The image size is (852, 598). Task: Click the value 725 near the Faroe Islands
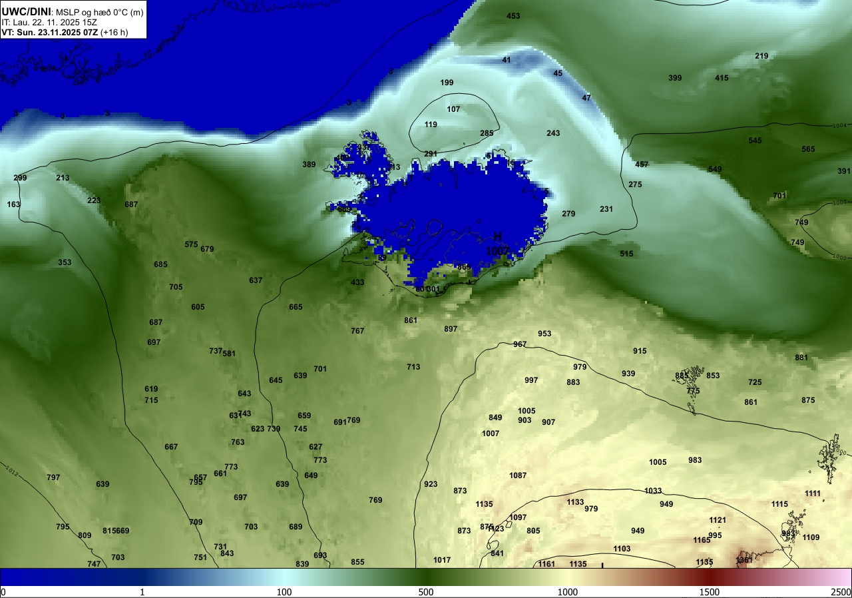755,382
